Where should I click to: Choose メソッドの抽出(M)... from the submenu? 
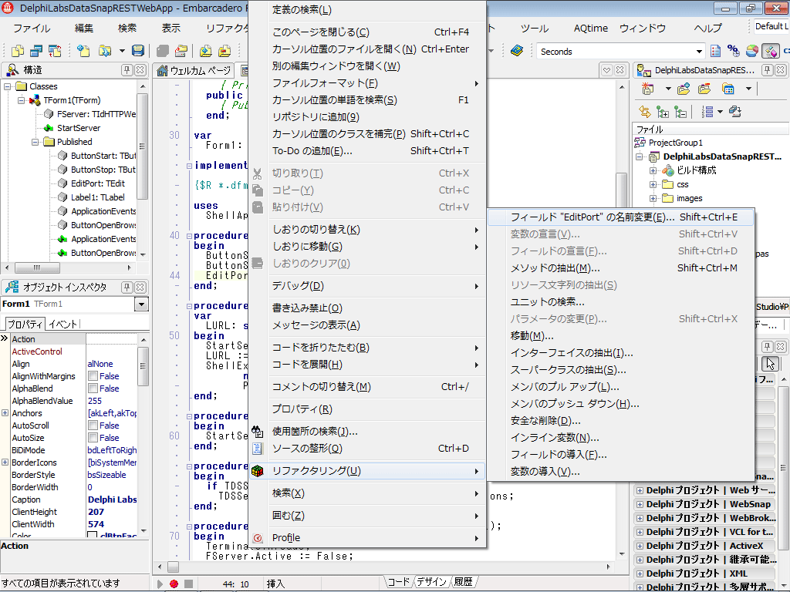pos(621,267)
